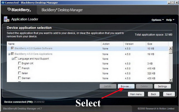Select the BlackBerry 4.5.0 Core Applications text

pos(33,54)
